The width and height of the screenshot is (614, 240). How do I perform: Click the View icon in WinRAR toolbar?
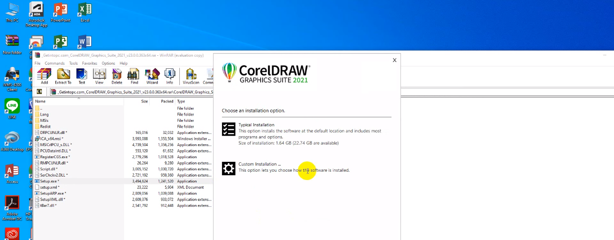point(99,76)
